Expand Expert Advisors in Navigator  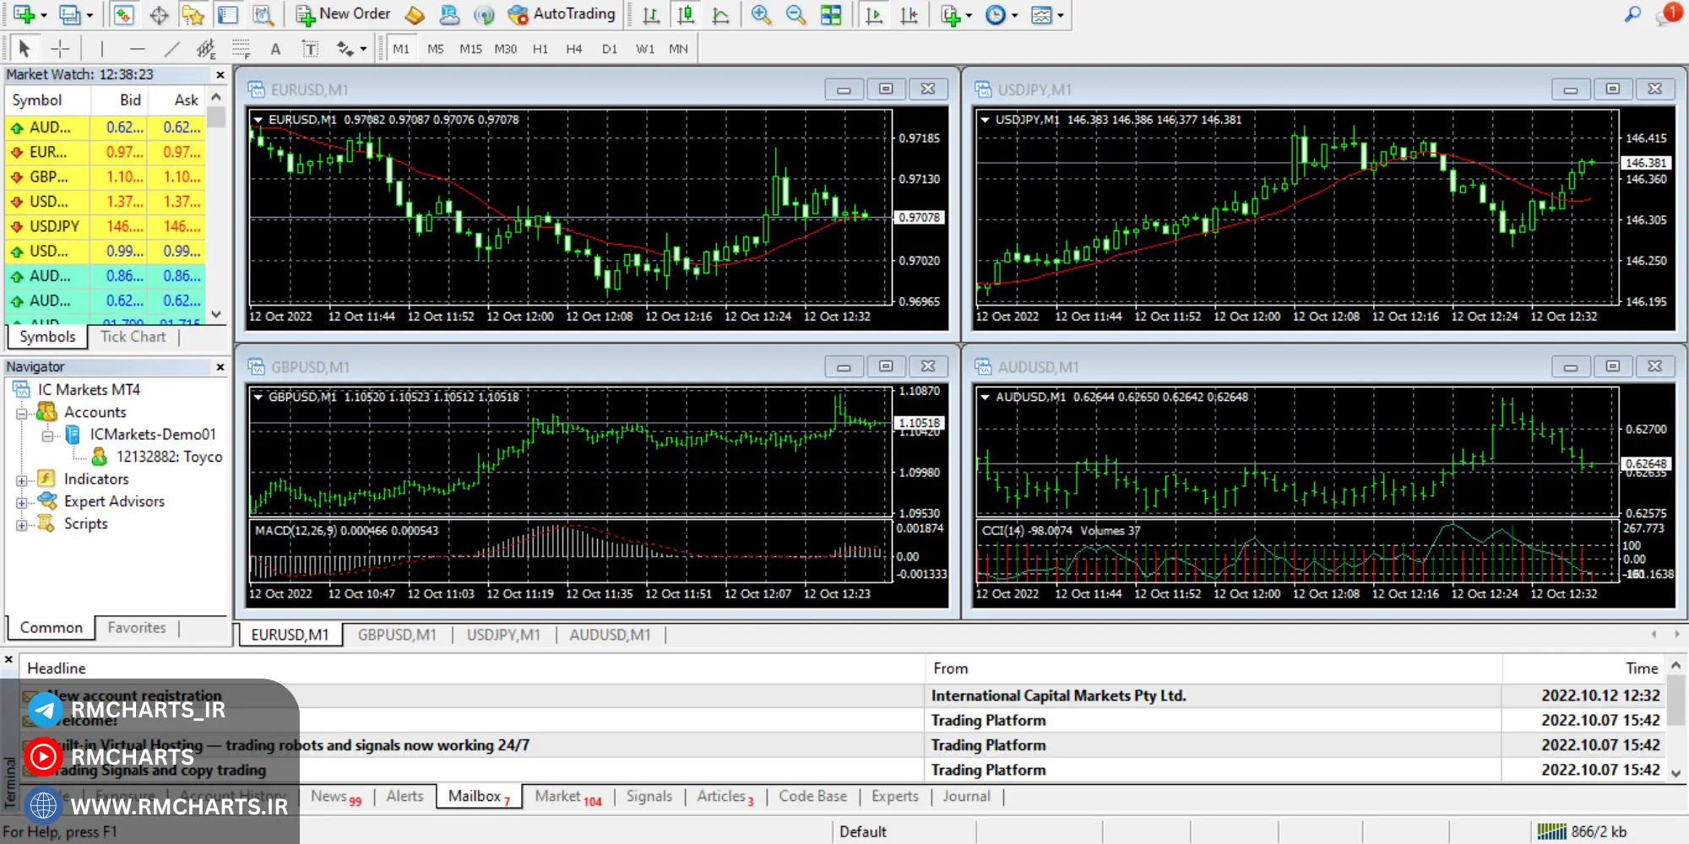tap(22, 502)
